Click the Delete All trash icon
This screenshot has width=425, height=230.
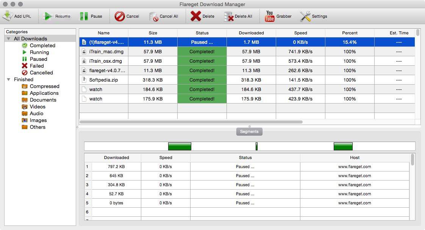(229, 17)
